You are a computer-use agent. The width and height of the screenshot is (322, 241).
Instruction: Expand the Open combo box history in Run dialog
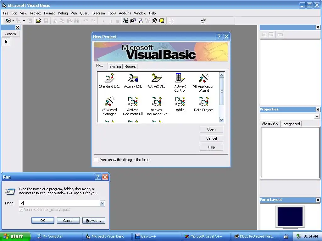tap(102, 203)
